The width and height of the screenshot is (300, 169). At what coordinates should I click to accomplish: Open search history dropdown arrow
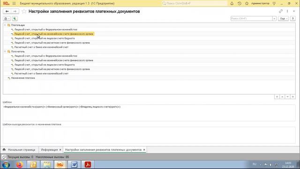274,19
